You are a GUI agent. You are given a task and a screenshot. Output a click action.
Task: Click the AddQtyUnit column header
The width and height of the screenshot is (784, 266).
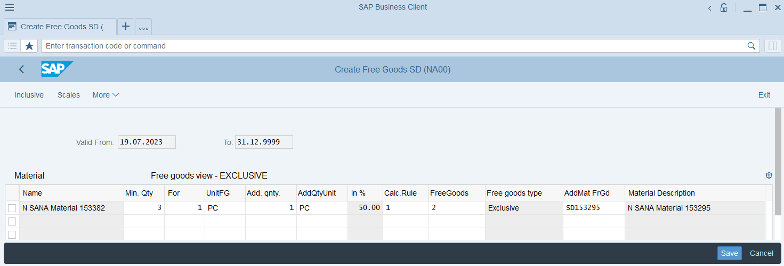(x=322, y=193)
